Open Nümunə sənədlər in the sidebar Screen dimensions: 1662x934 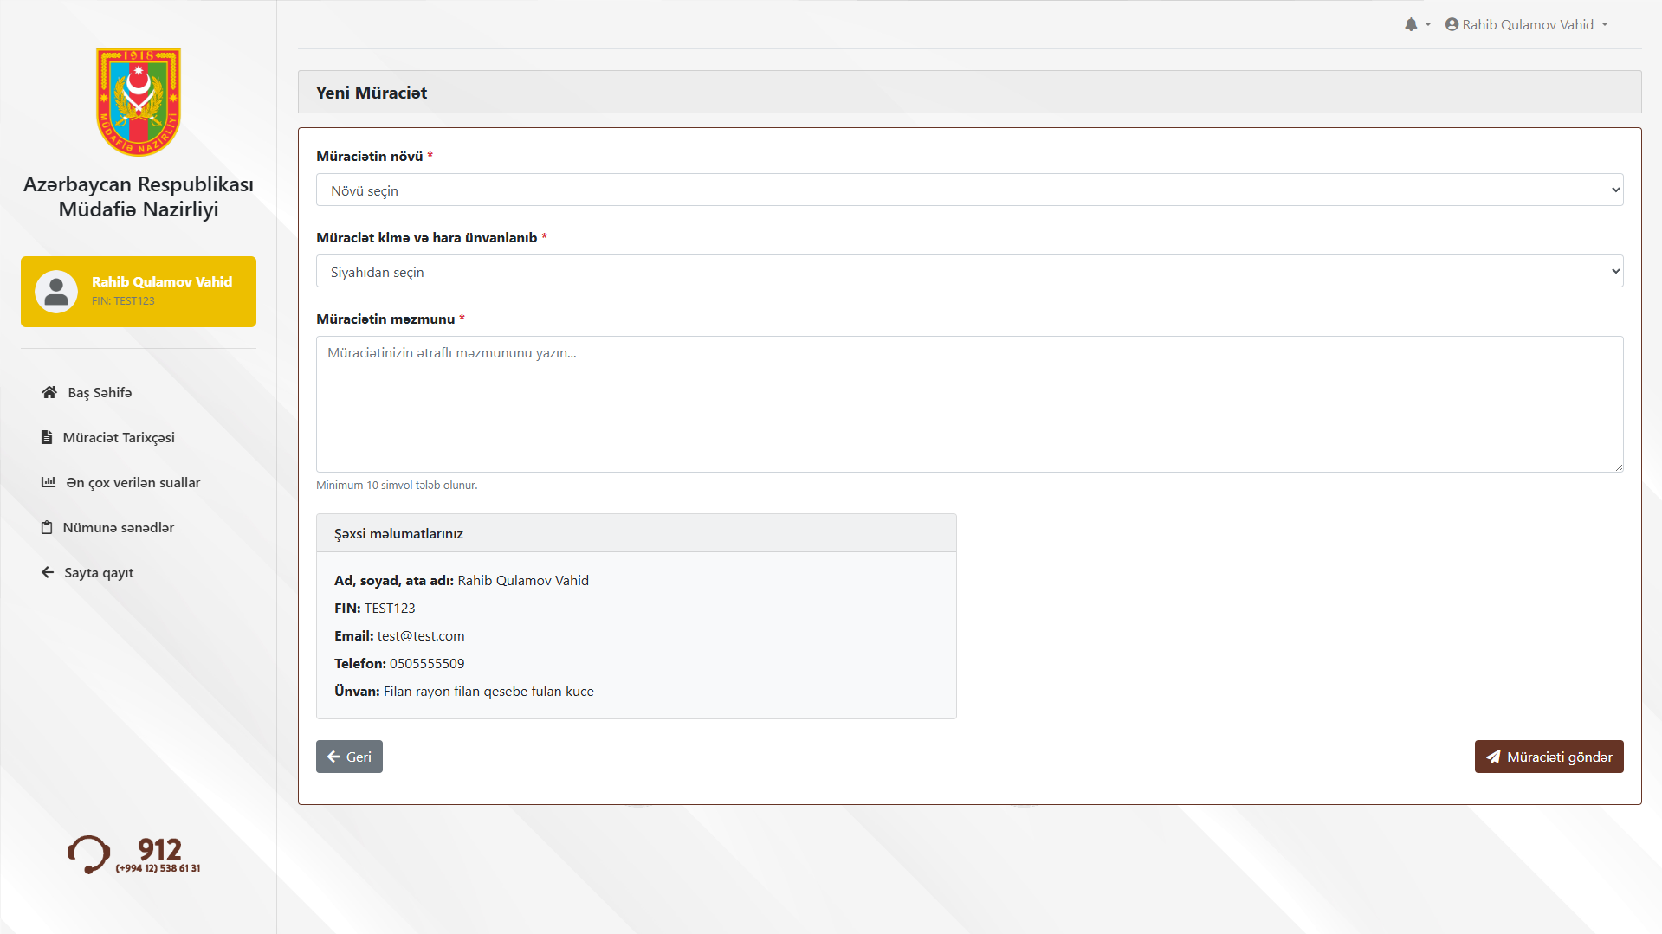[119, 527]
